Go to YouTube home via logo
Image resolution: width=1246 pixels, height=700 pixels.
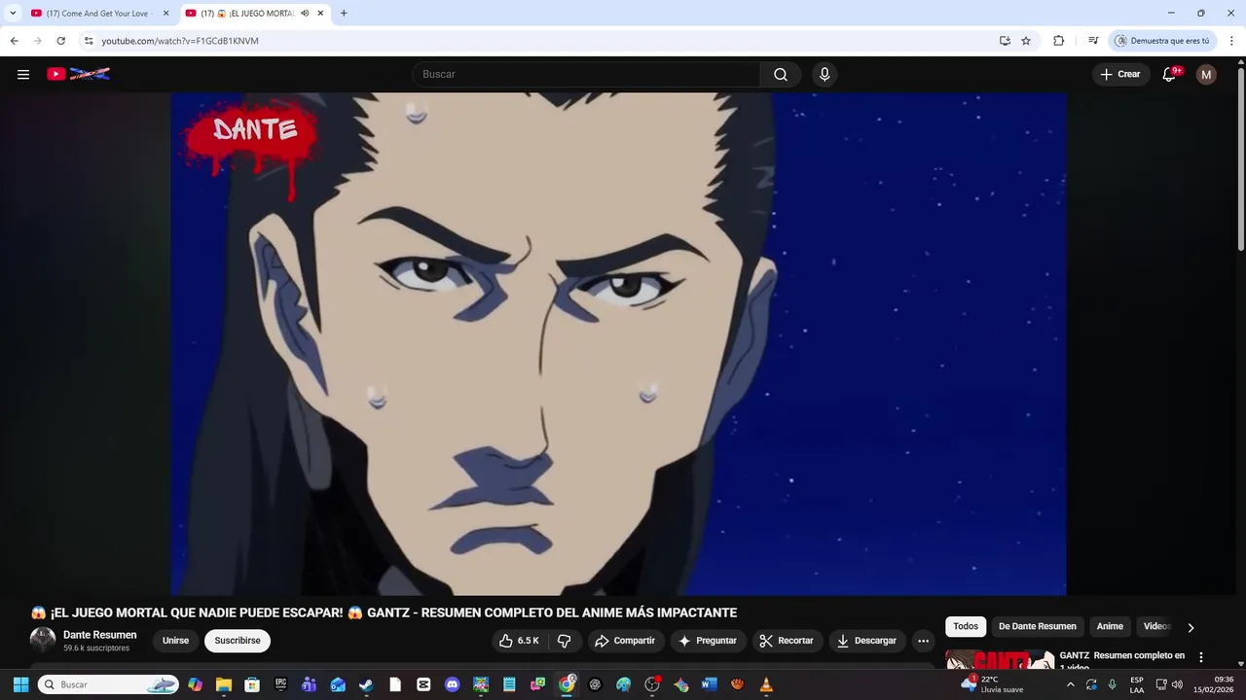tap(79, 74)
